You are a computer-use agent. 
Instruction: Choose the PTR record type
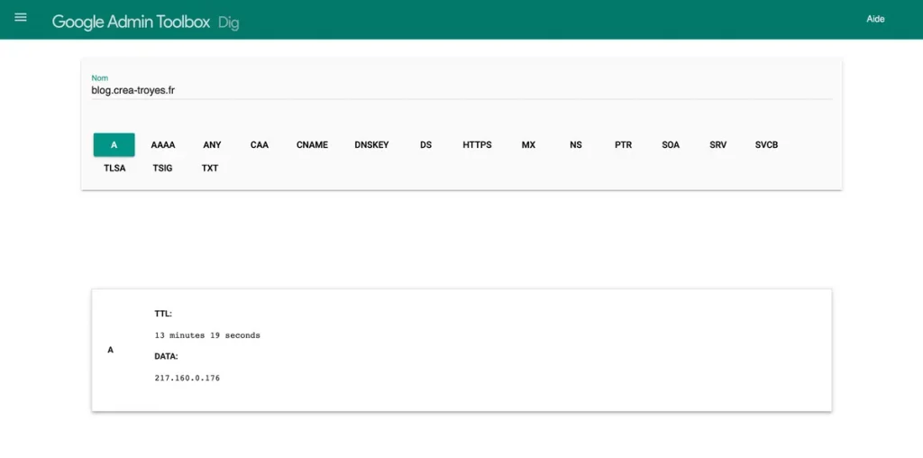(623, 145)
